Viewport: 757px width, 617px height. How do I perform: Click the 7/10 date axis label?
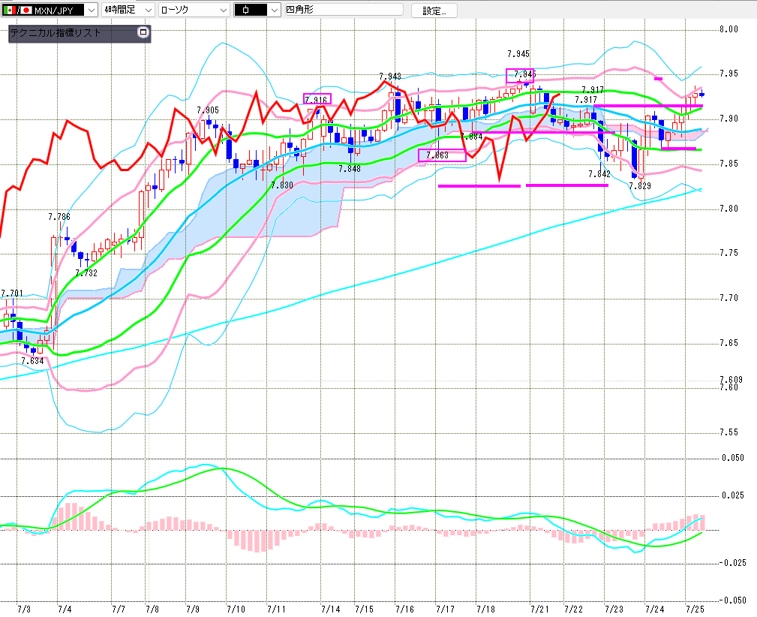[x=236, y=609]
